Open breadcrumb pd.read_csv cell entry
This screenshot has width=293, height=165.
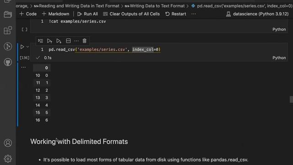pyautogui.click(x=242, y=6)
